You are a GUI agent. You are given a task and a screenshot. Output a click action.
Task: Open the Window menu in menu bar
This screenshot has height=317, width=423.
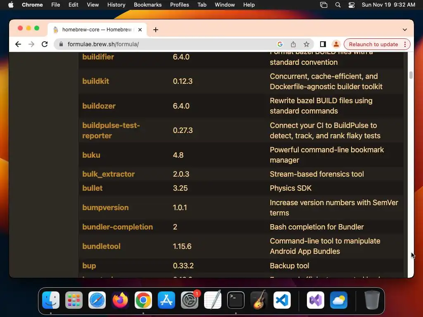(x=225, y=5)
